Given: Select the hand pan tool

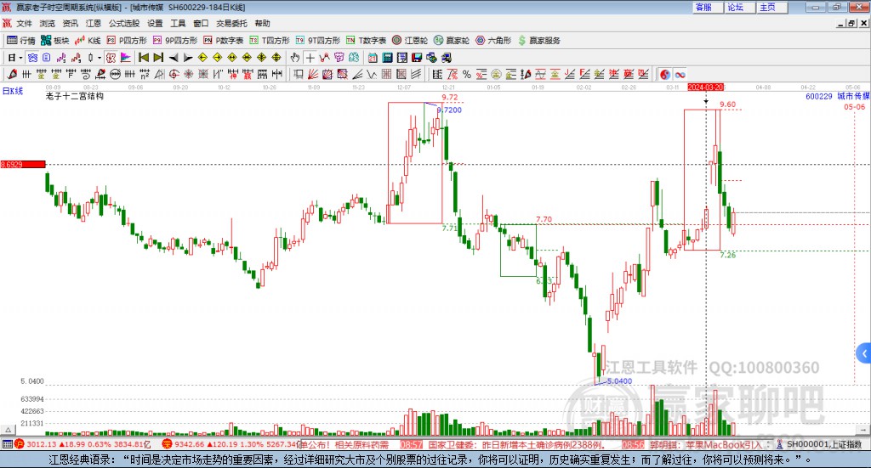Looking at the screenshot, I should coord(295,58).
